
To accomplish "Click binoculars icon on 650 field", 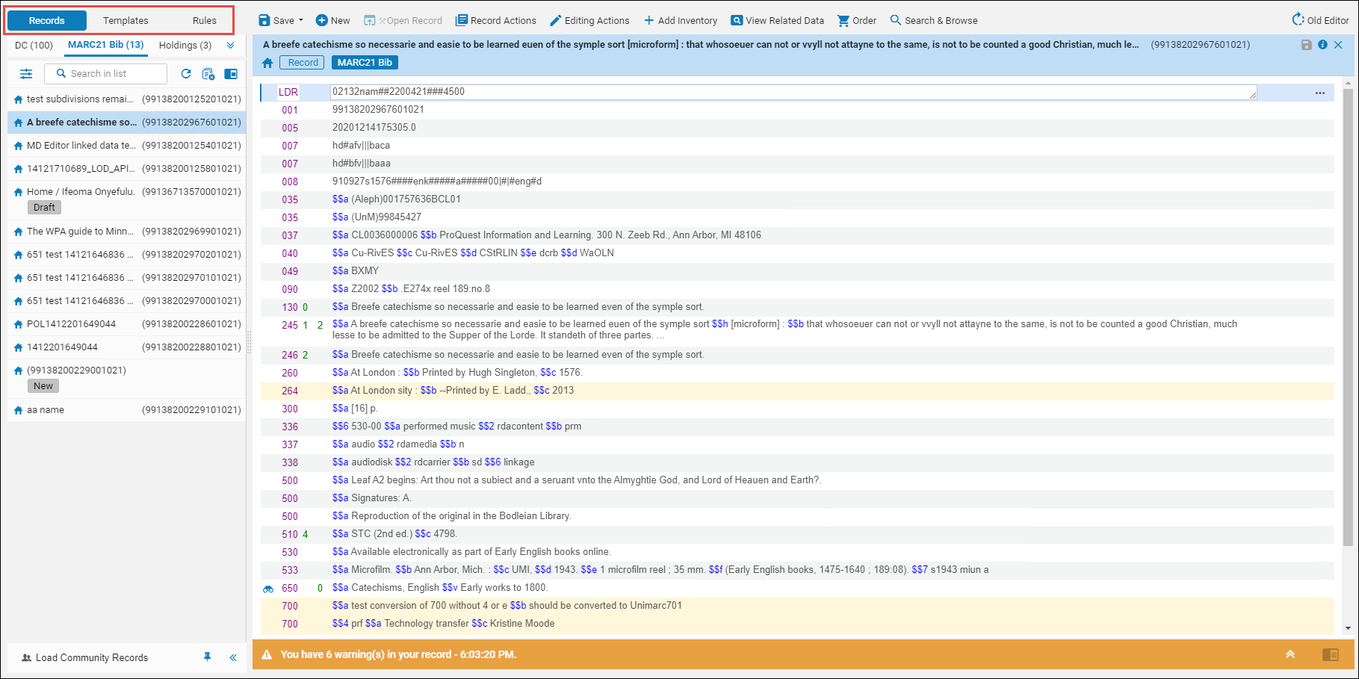I will click(268, 589).
